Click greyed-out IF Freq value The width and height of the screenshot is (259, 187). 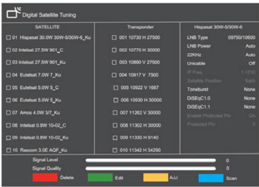248,72
